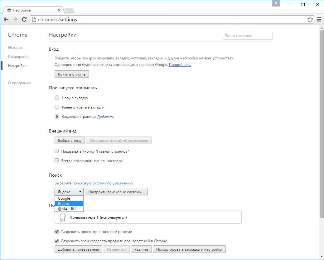Click the Изменить... button
The width and height of the screenshot is (324, 260).
pos(117,249)
